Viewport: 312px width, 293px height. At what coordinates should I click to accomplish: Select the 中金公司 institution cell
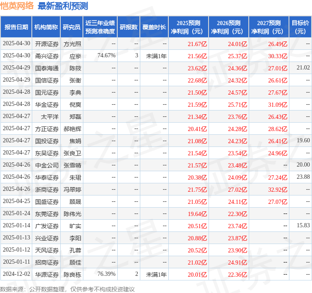(47, 165)
